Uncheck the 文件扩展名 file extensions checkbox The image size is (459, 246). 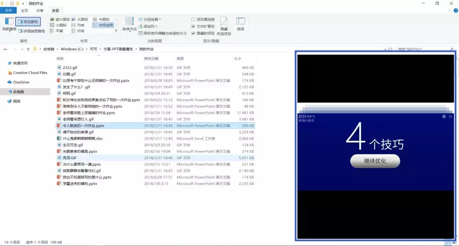[x=193, y=26]
